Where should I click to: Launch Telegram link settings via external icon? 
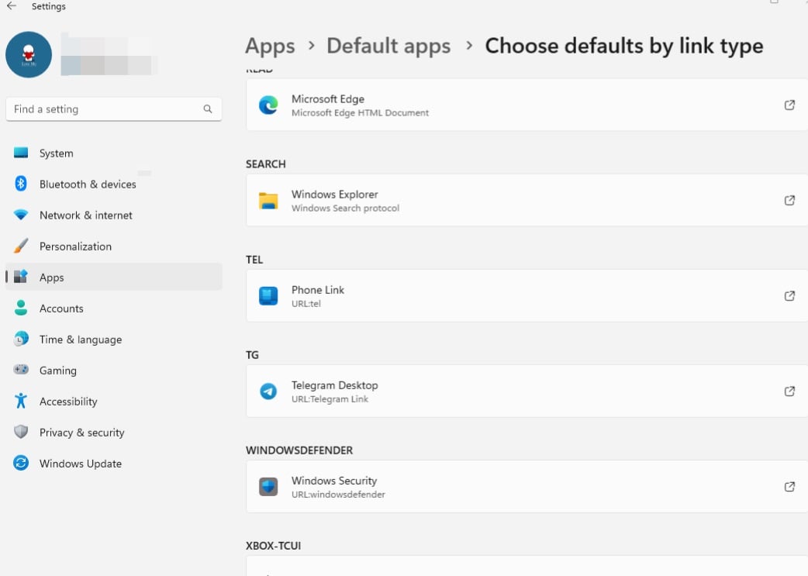click(789, 391)
